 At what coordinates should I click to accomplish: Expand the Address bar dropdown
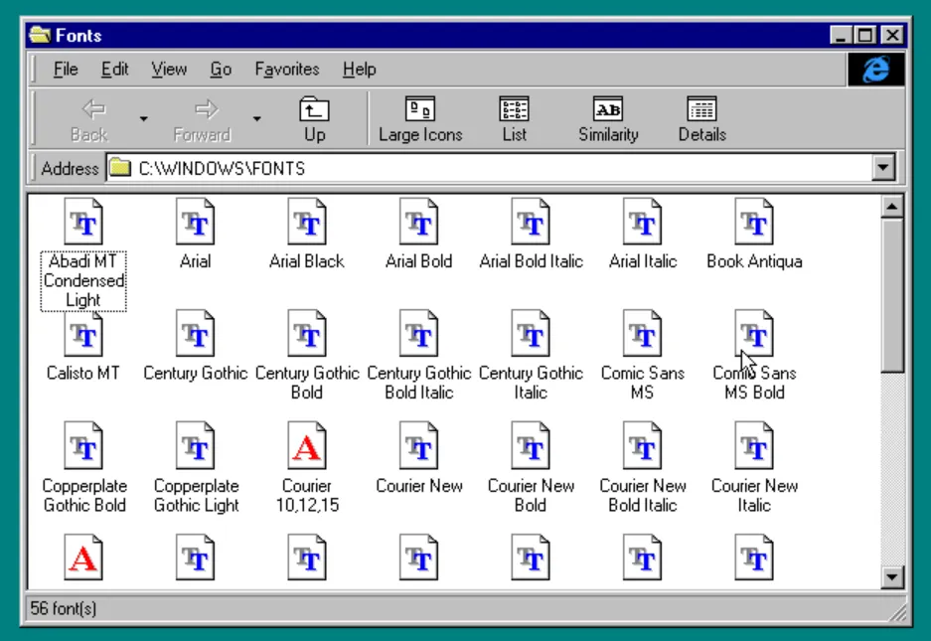click(883, 168)
